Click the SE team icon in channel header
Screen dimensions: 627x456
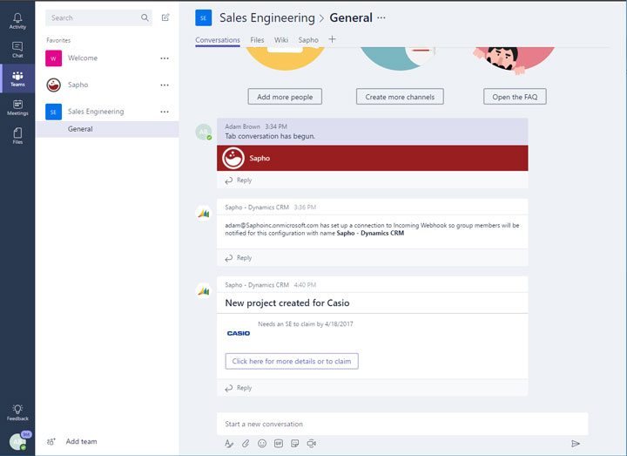(x=204, y=17)
